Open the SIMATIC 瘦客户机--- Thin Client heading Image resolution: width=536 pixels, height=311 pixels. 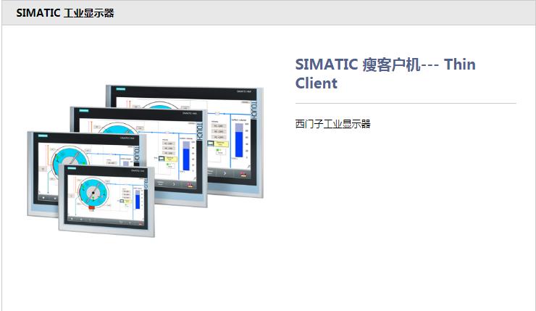[385, 73]
